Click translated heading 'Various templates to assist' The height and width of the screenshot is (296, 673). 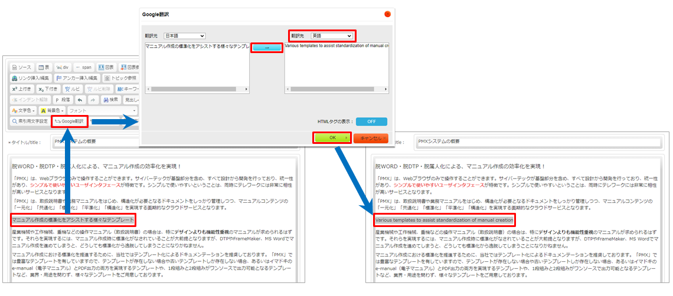pos(444,220)
